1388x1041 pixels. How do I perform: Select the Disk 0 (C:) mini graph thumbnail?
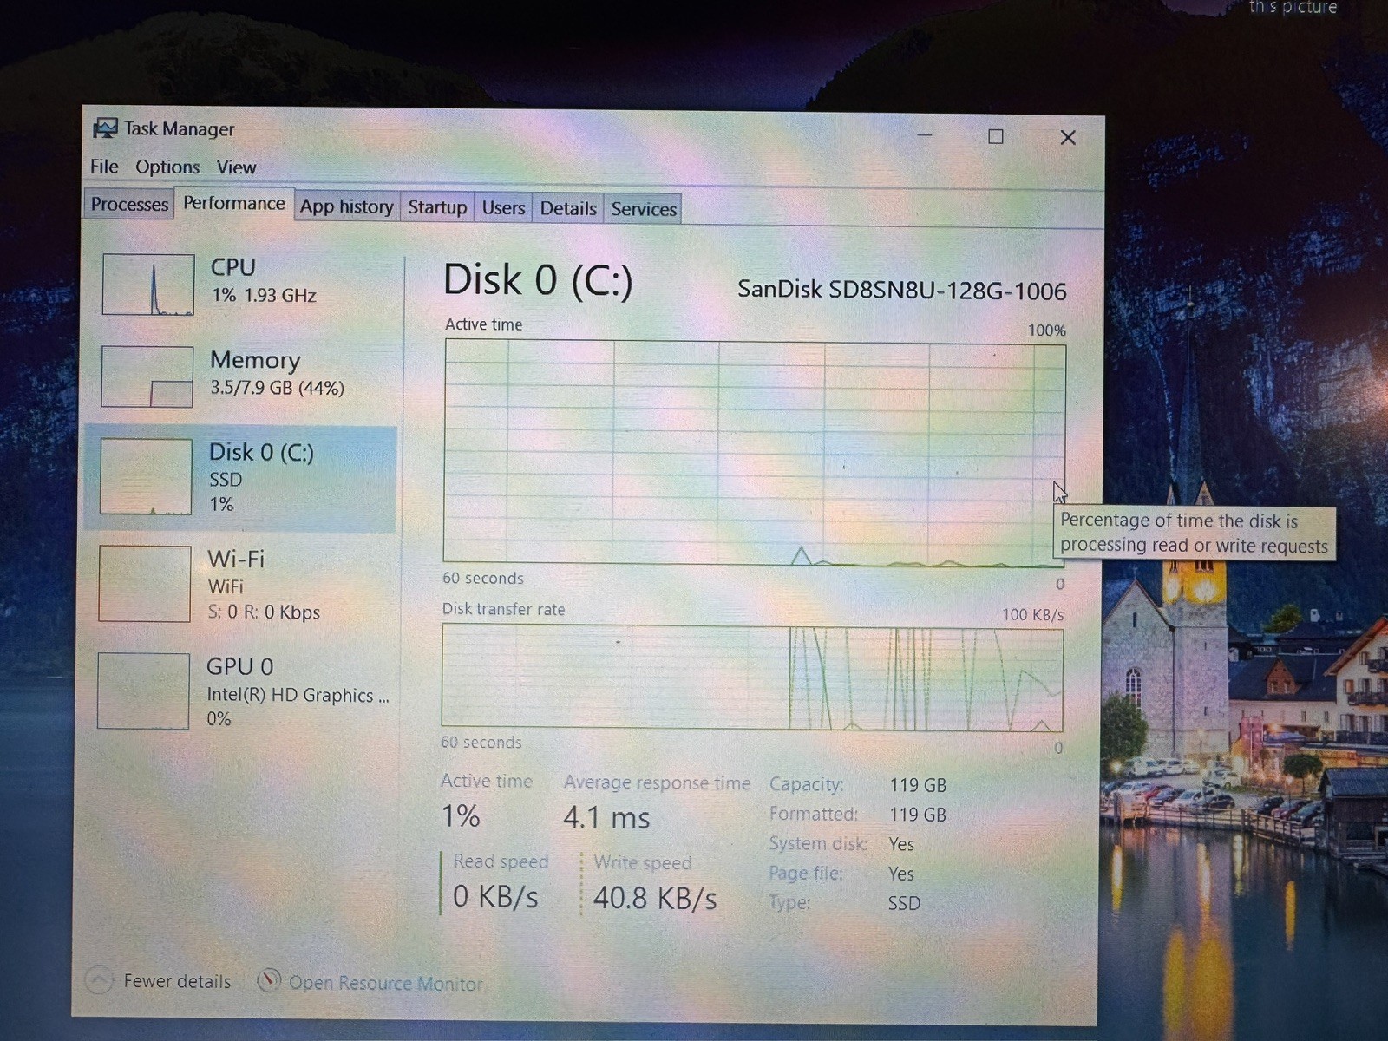tap(146, 476)
